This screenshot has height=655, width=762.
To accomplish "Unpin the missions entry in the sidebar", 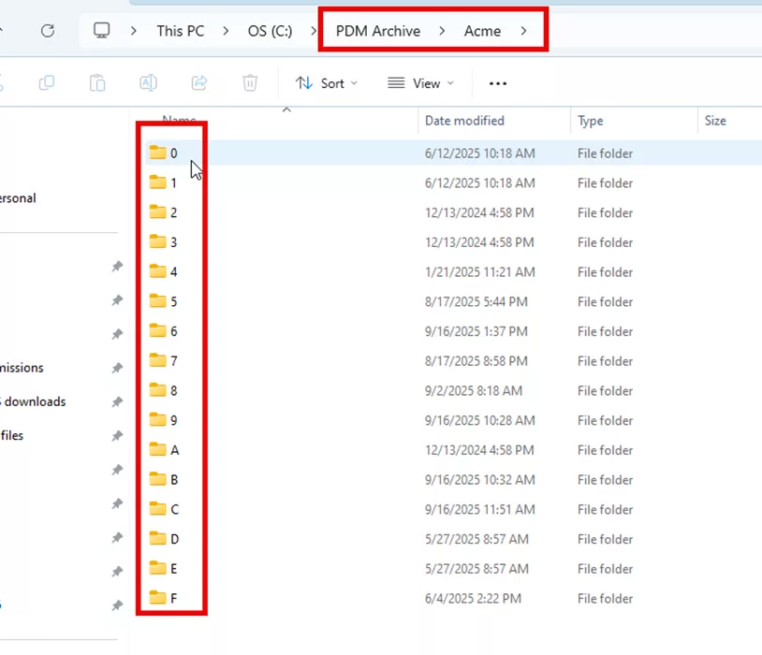I will pyautogui.click(x=117, y=368).
